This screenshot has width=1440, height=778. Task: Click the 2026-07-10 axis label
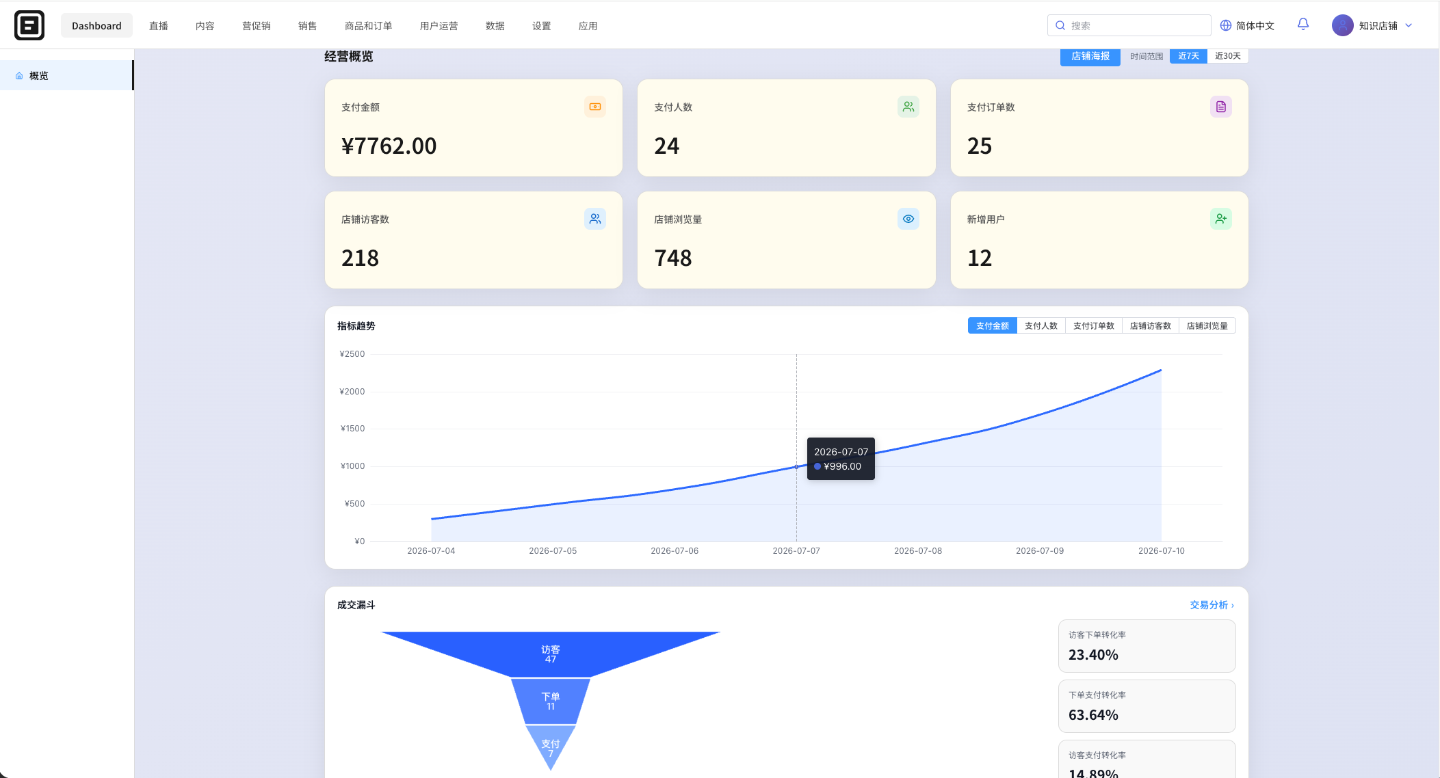[1162, 550]
